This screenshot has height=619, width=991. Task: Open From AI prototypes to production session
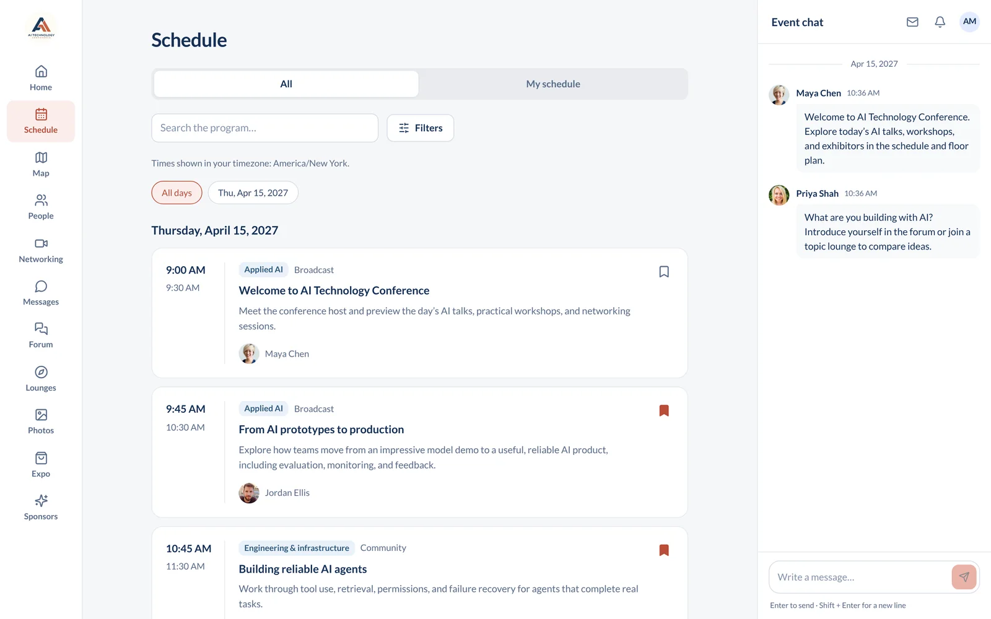(321, 430)
